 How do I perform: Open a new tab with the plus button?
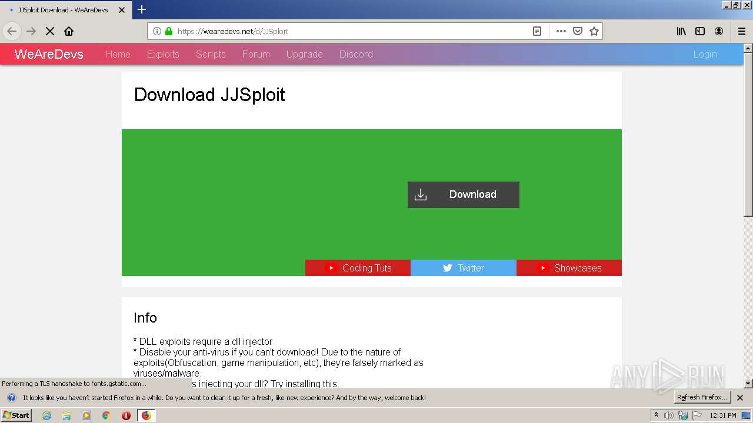tap(142, 9)
